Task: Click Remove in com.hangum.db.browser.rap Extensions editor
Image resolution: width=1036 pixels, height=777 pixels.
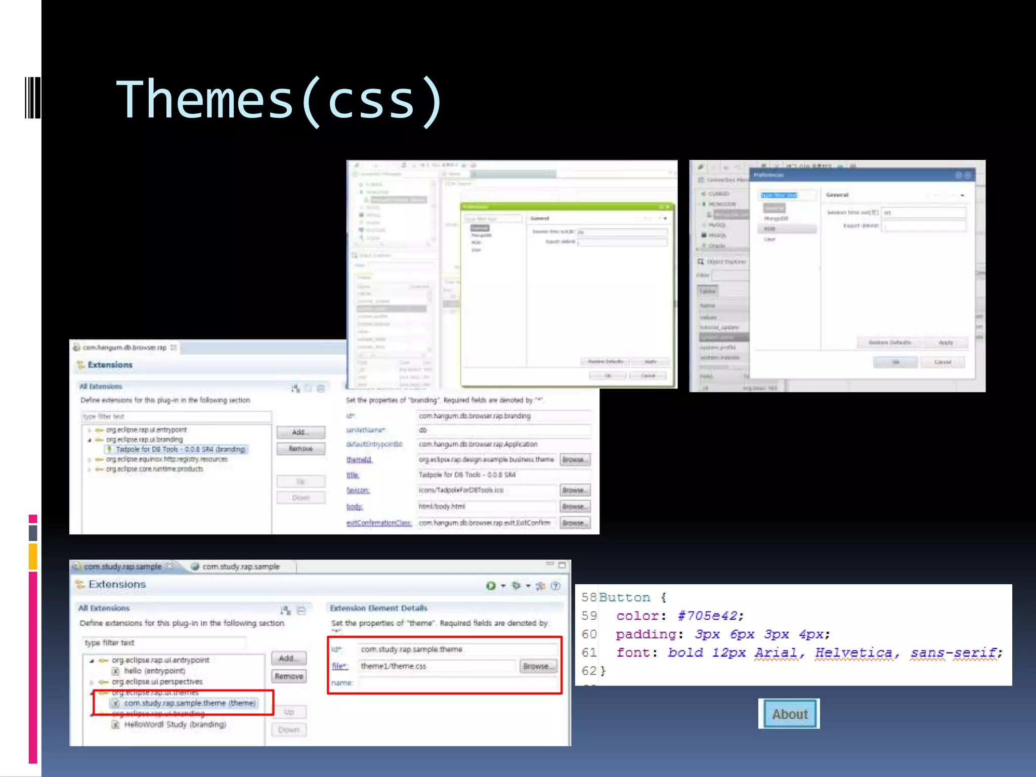Action: (x=300, y=449)
